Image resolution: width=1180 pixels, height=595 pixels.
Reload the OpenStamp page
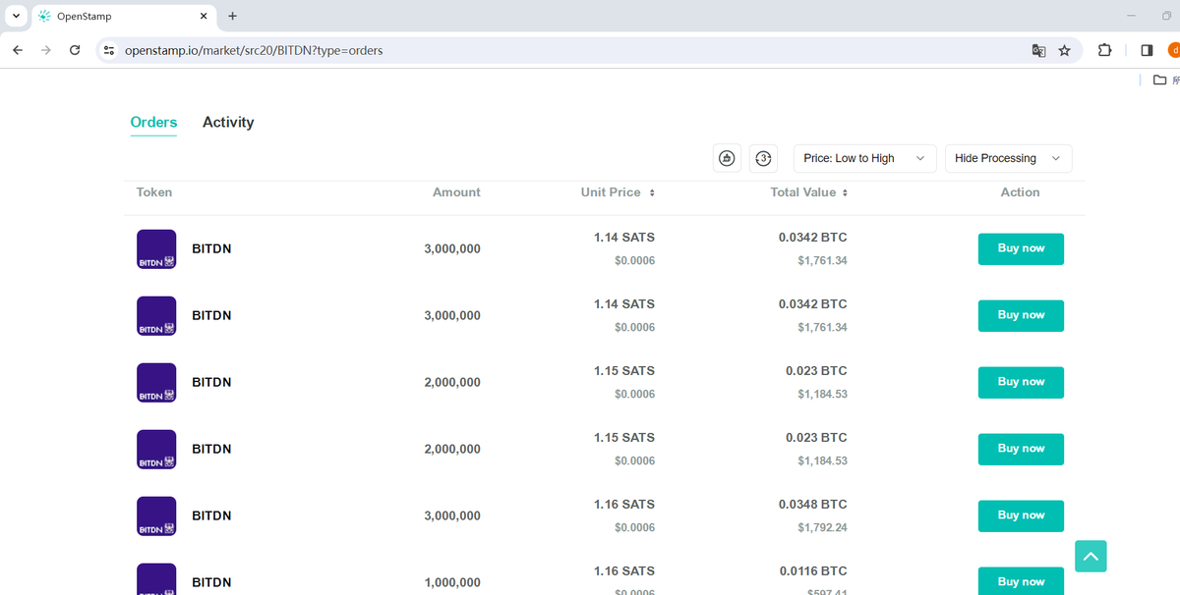coord(75,50)
